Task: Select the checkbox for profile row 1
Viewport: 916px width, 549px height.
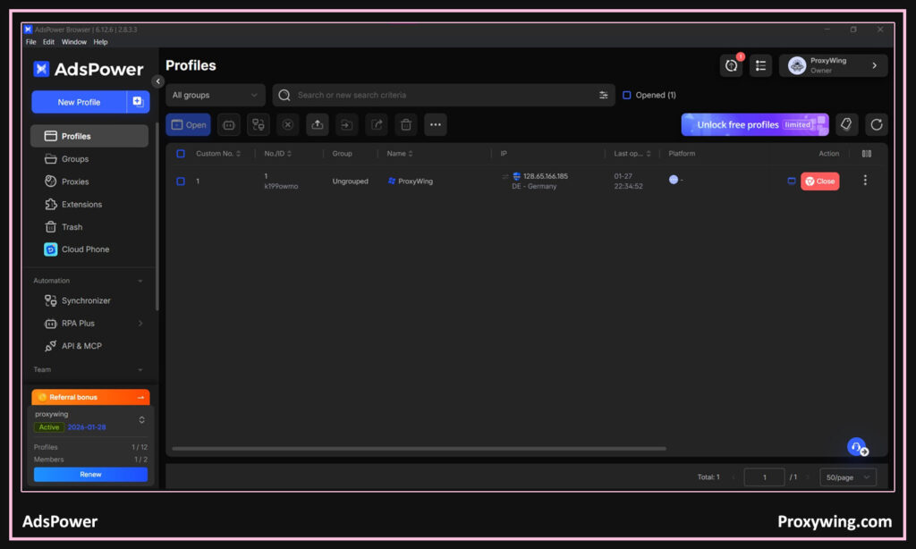Action: pyautogui.click(x=181, y=182)
